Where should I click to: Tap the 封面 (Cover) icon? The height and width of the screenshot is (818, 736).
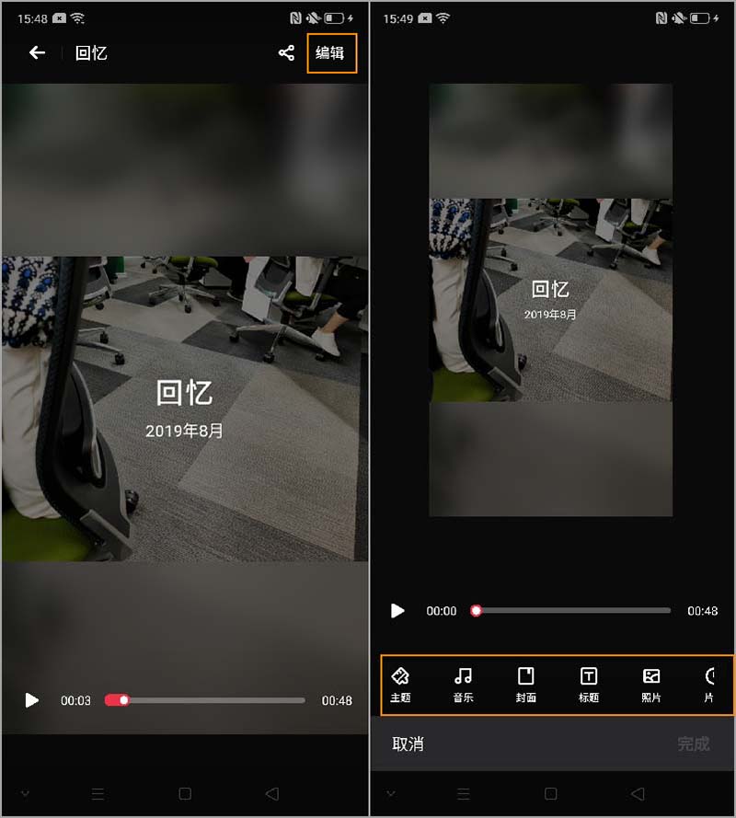pos(524,685)
